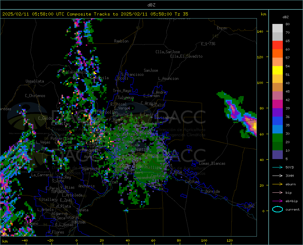The image size is (303, 245).
Task: Click the E_1-736 map label
Action: (x=208, y=44)
